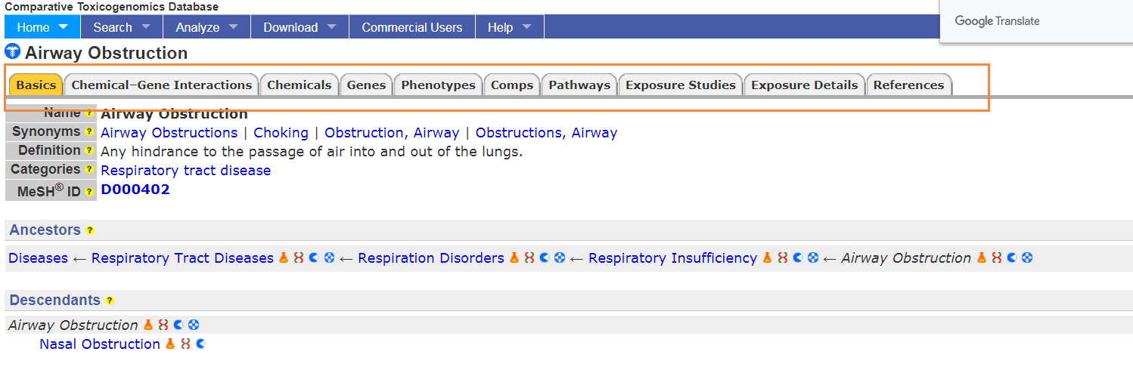Click the genes helix icon beside Respiration Disorders
This screenshot has height=370, width=1133.
tap(529, 258)
